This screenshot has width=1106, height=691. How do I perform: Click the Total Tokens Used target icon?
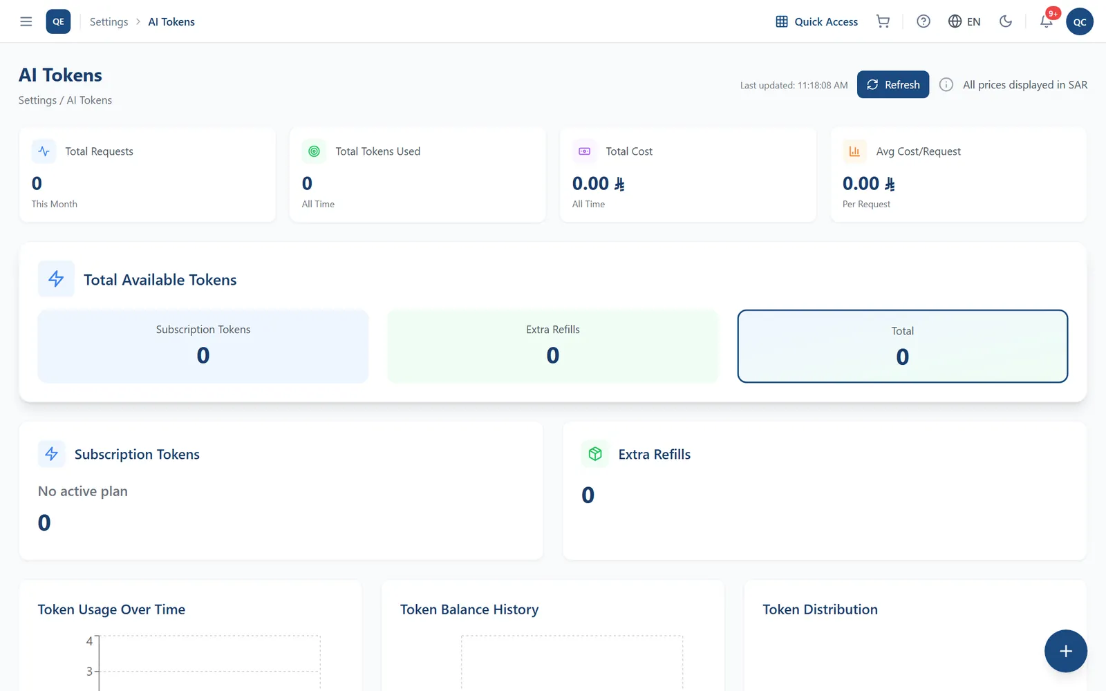click(314, 151)
